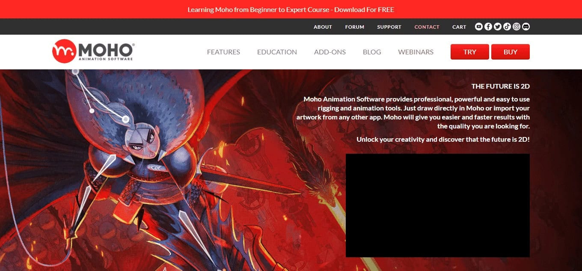
Task: Open the WEBINARS menu item
Action: pyautogui.click(x=416, y=52)
